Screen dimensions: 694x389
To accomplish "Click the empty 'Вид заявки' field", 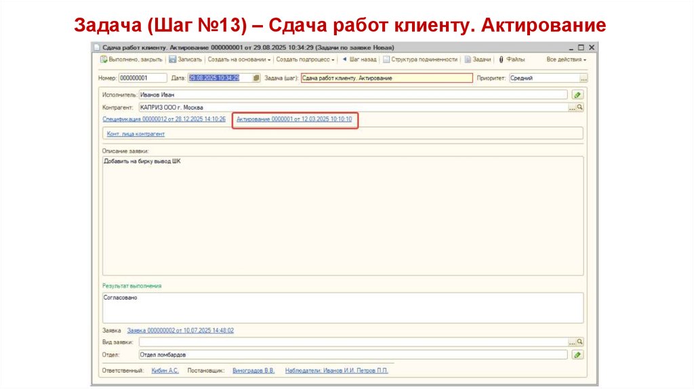I will [x=353, y=342].
